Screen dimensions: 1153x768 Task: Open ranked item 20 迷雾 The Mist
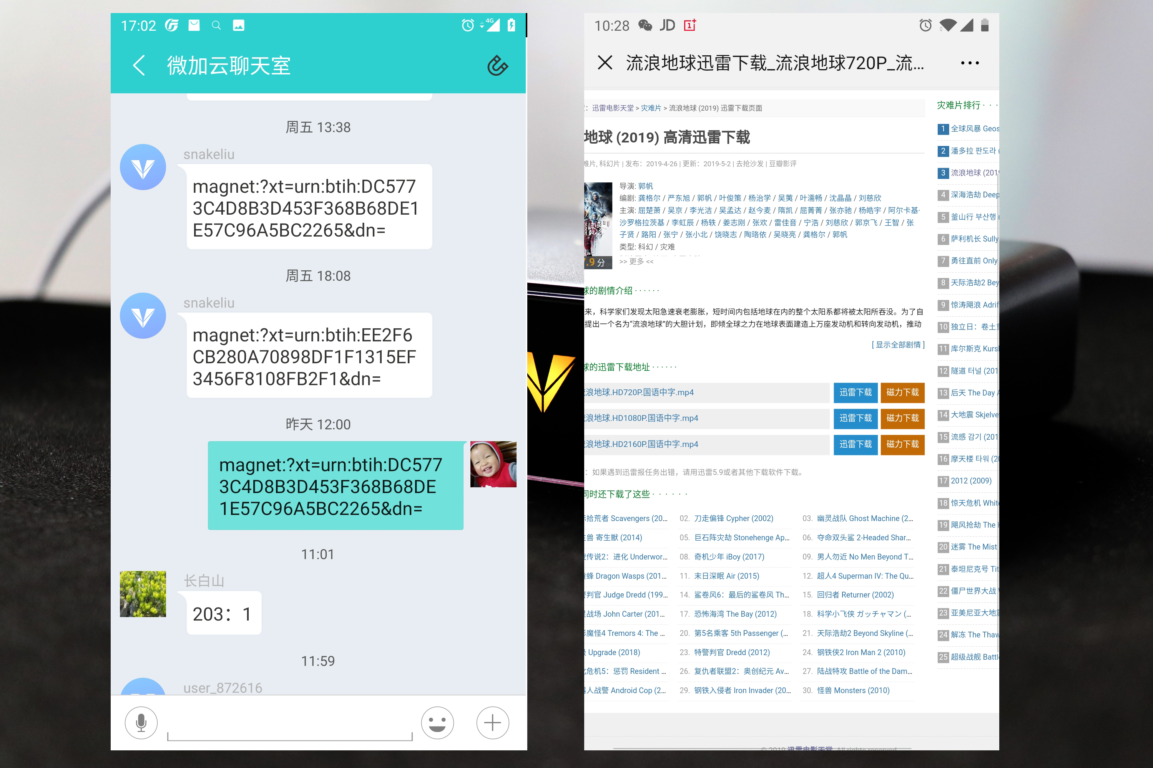pos(974,547)
